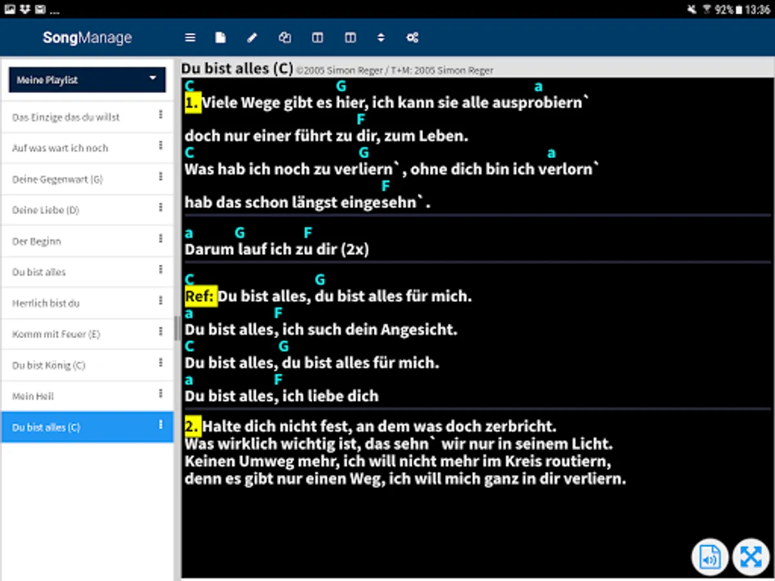Open the Meine Playlist dropdown
Screen dimensions: 775x581
pos(87,80)
